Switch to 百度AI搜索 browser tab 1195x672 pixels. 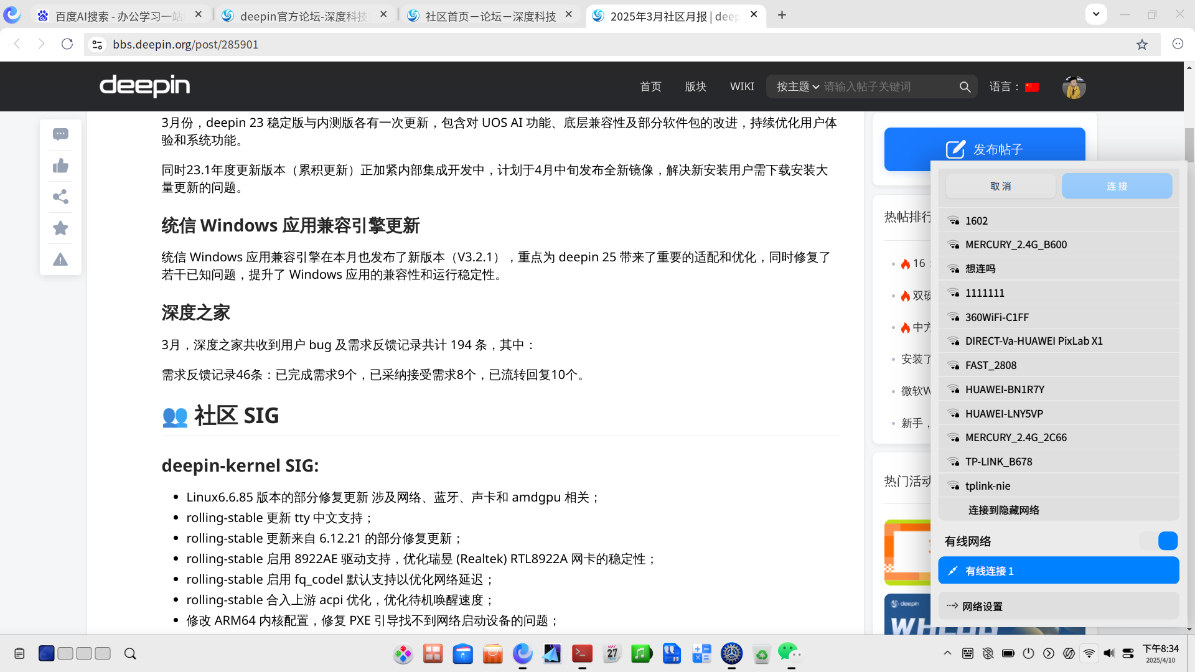click(x=120, y=16)
